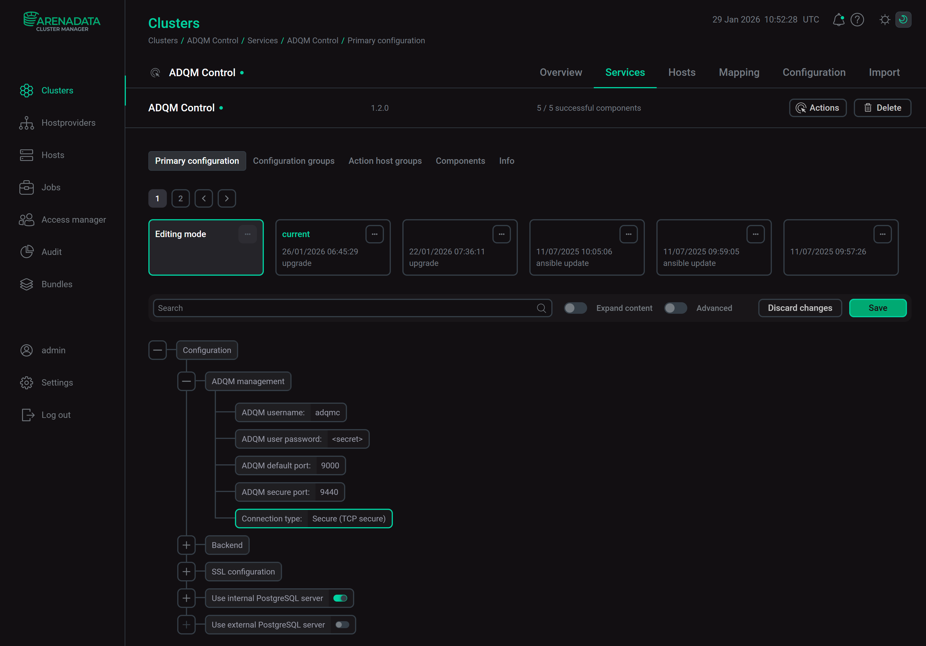Switch interface theme with the sun icon
Image resolution: width=926 pixels, height=646 pixels.
click(x=885, y=19)
